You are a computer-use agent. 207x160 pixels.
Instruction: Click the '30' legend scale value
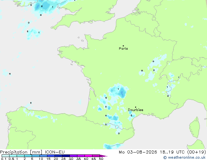[71, 159]
